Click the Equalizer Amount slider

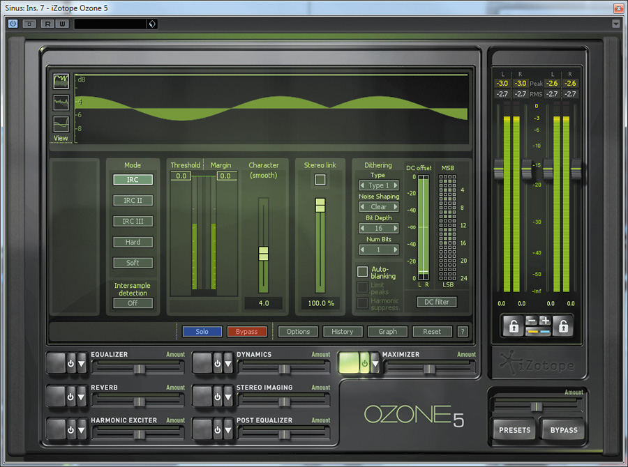(139, 369)
